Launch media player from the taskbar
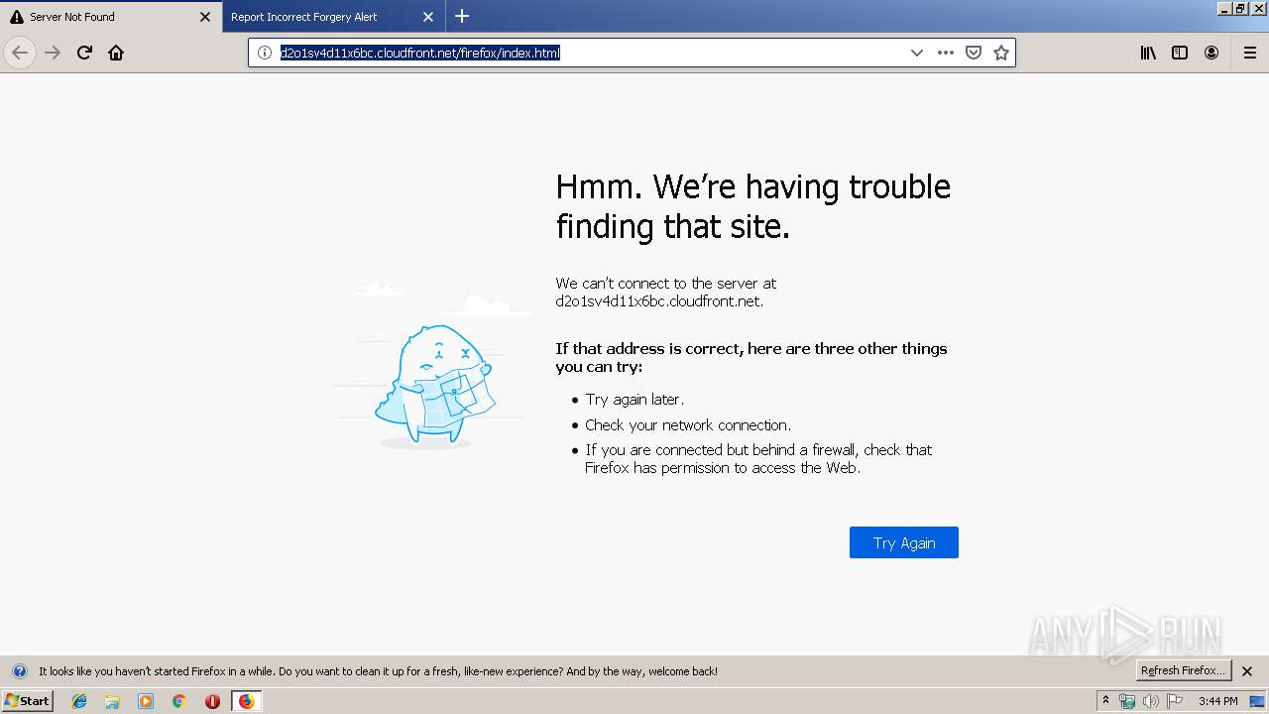The height and width of the screenshot is (714, 1269). [x=146, y=701]
